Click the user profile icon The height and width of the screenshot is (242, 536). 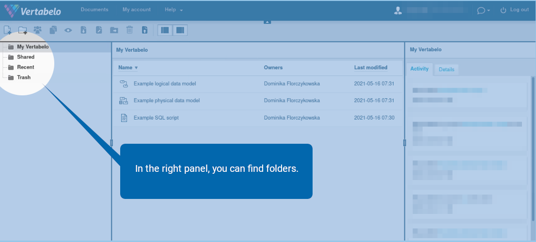[x=398, y=11]
